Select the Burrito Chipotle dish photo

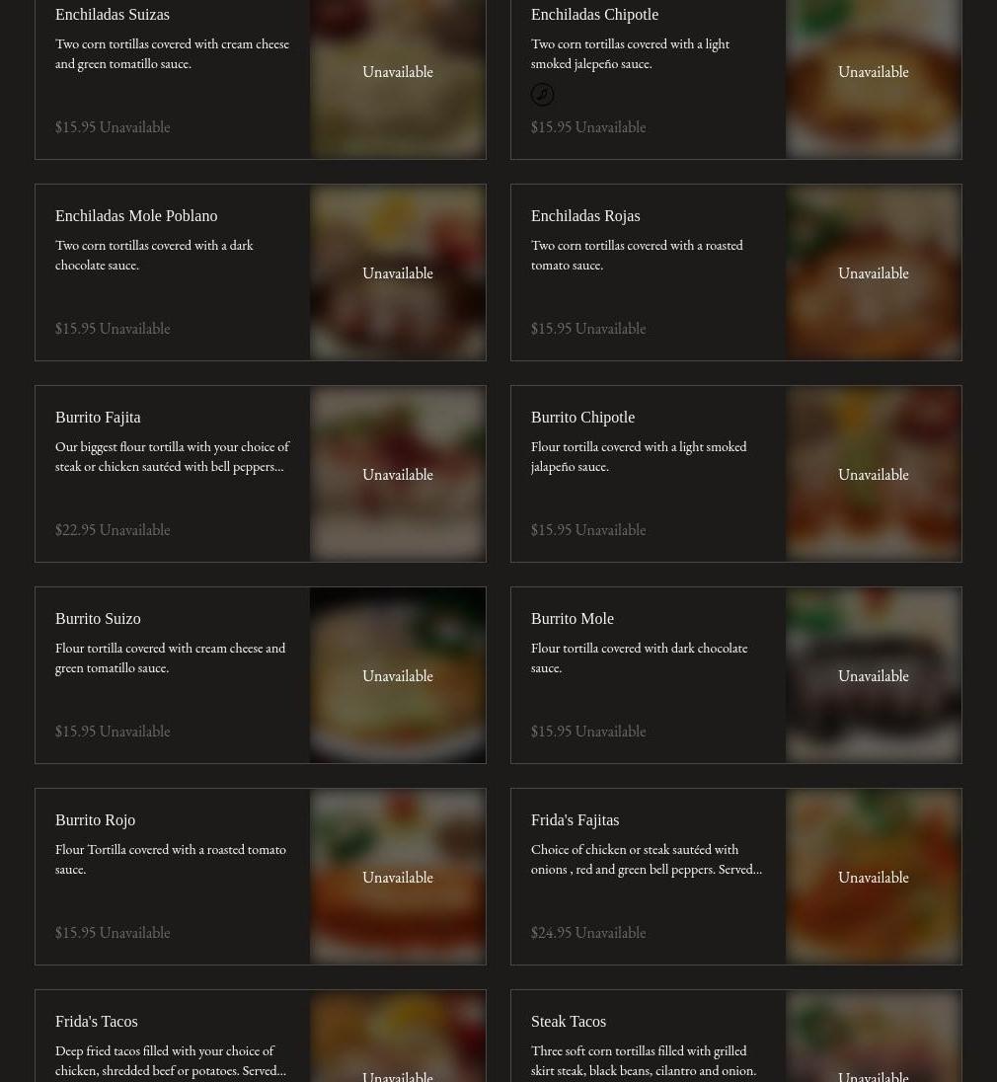coord(873,474)
